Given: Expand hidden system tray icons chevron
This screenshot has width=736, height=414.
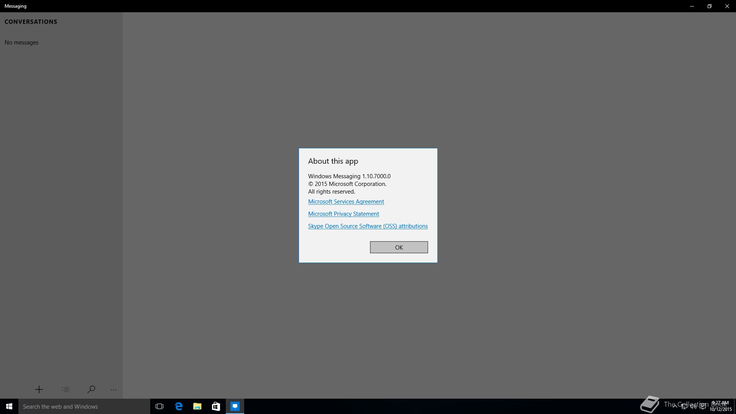Looking at the screenshot, I should pyautogui.click(x=675, y=406).
